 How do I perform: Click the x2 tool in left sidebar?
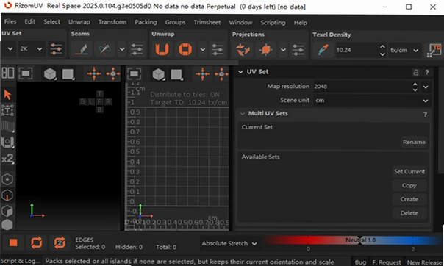[x=7, y=159]
